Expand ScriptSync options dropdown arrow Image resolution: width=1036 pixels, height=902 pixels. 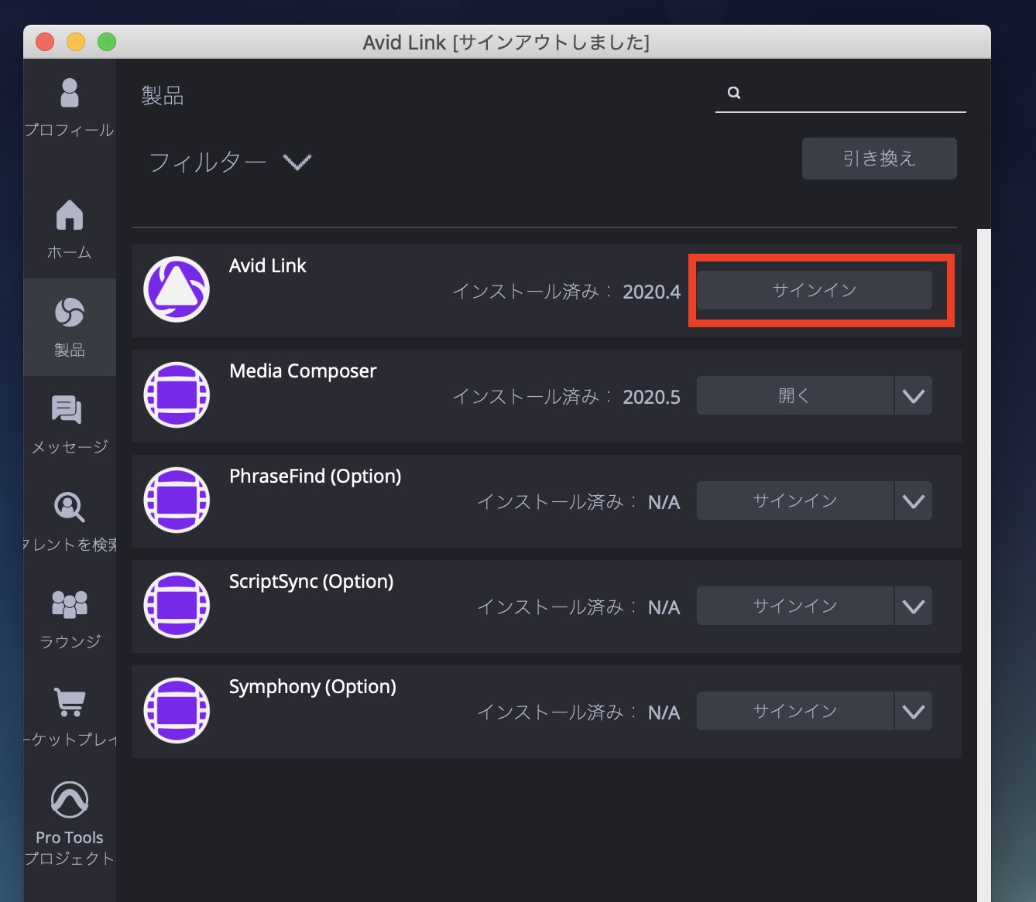914,606
